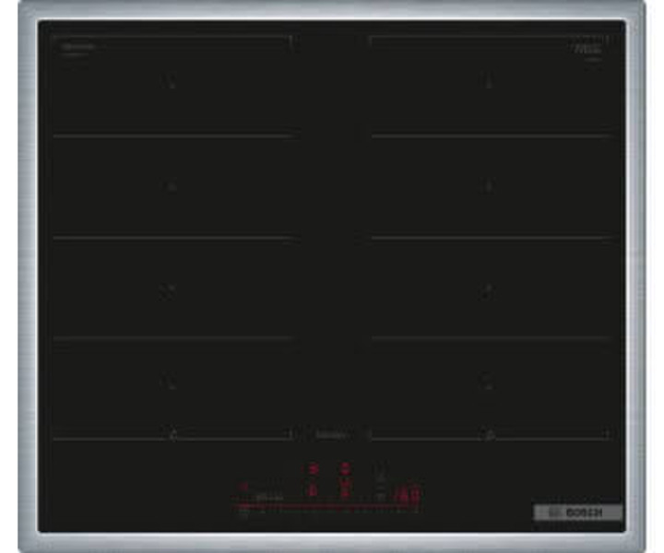Touch the bottom-left zone center marker
The height and width of the screenshot is (553, 664).
(170, 384)
